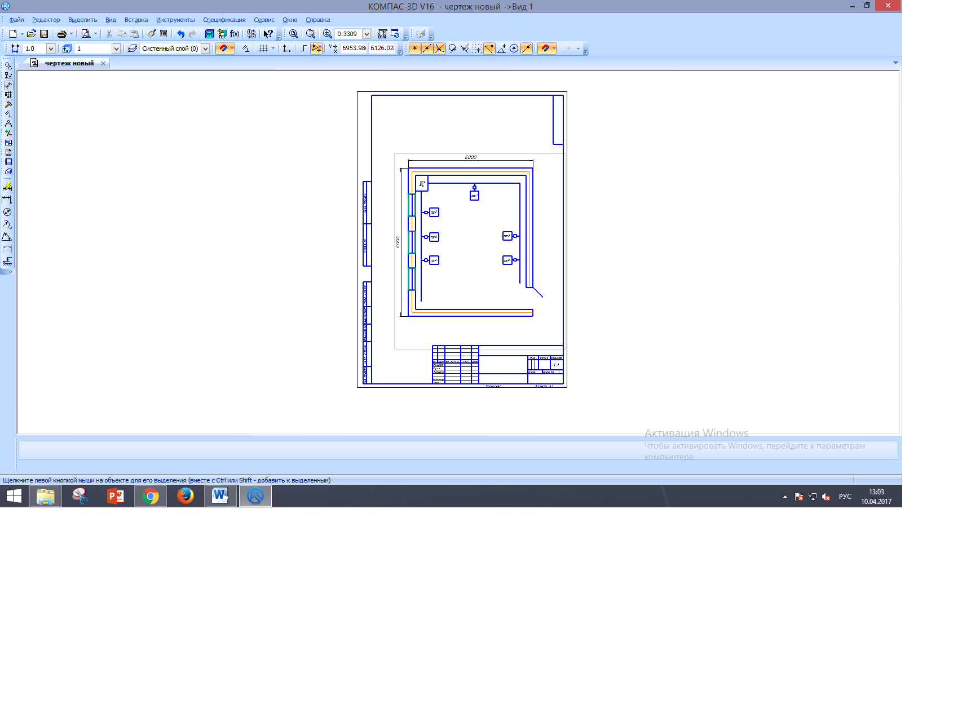
Task: Open Google Chrome from the taskbar
Action: pos(151,496)
